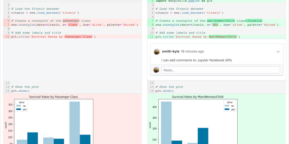Image resolution: width=289 pixels, height=144 pixels.
Task: Click removed line 10 title 'Passenger Class'
Action: pyautogui.click(x=53, y=37)
